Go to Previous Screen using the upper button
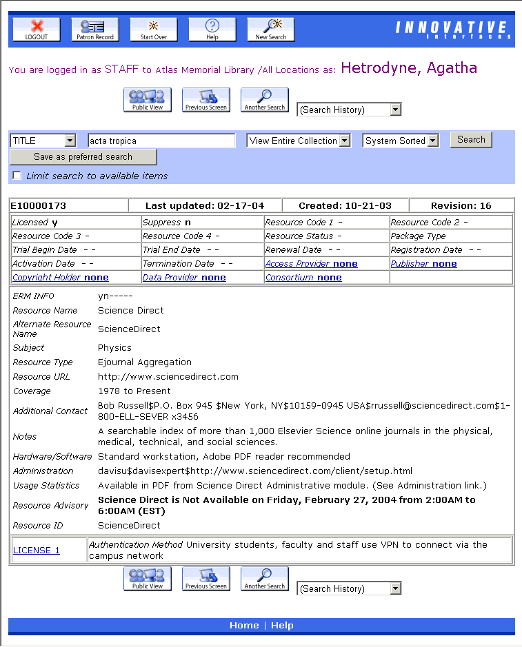Image resolution: width=522 pixels, height=647 pixels. (x=206, y=100)
